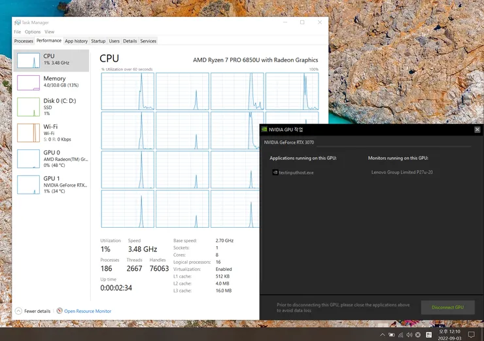Open the File menu in Task Manager
The width and height of the screenshot is (484, 341).
17,32
